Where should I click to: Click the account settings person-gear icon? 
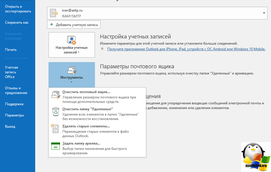click(72, 40)
